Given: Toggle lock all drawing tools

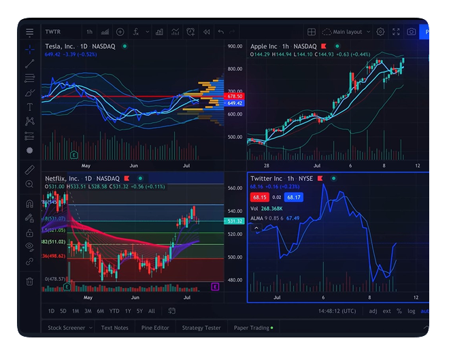Looking at the screenshot, I should [30, 233].
